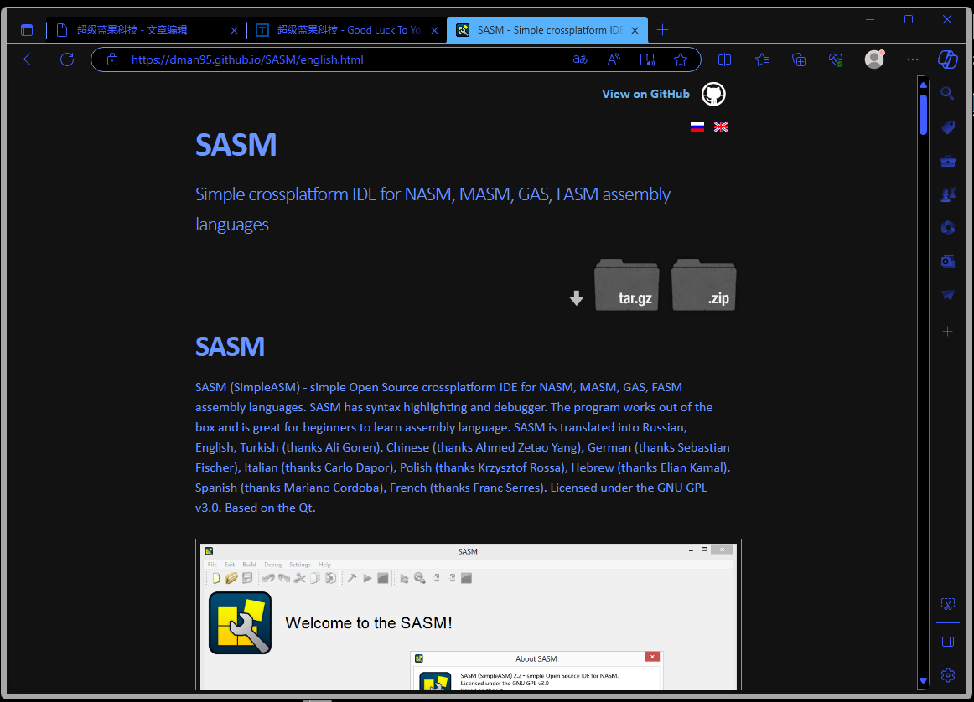
Task: Open Collections panel
Action: (x=799, y=59)
